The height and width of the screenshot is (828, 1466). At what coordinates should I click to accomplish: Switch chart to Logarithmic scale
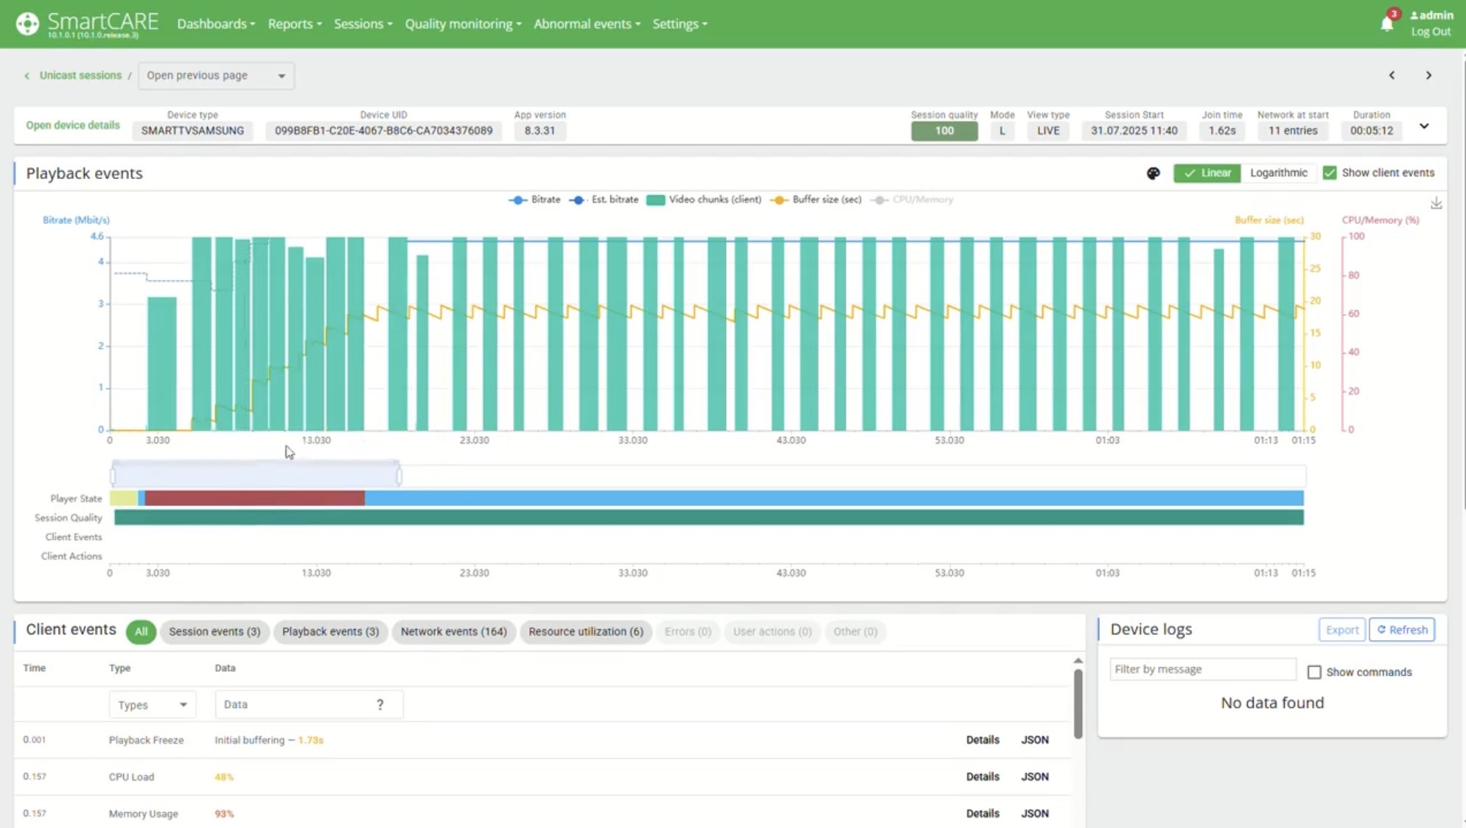pos(1279,172)
